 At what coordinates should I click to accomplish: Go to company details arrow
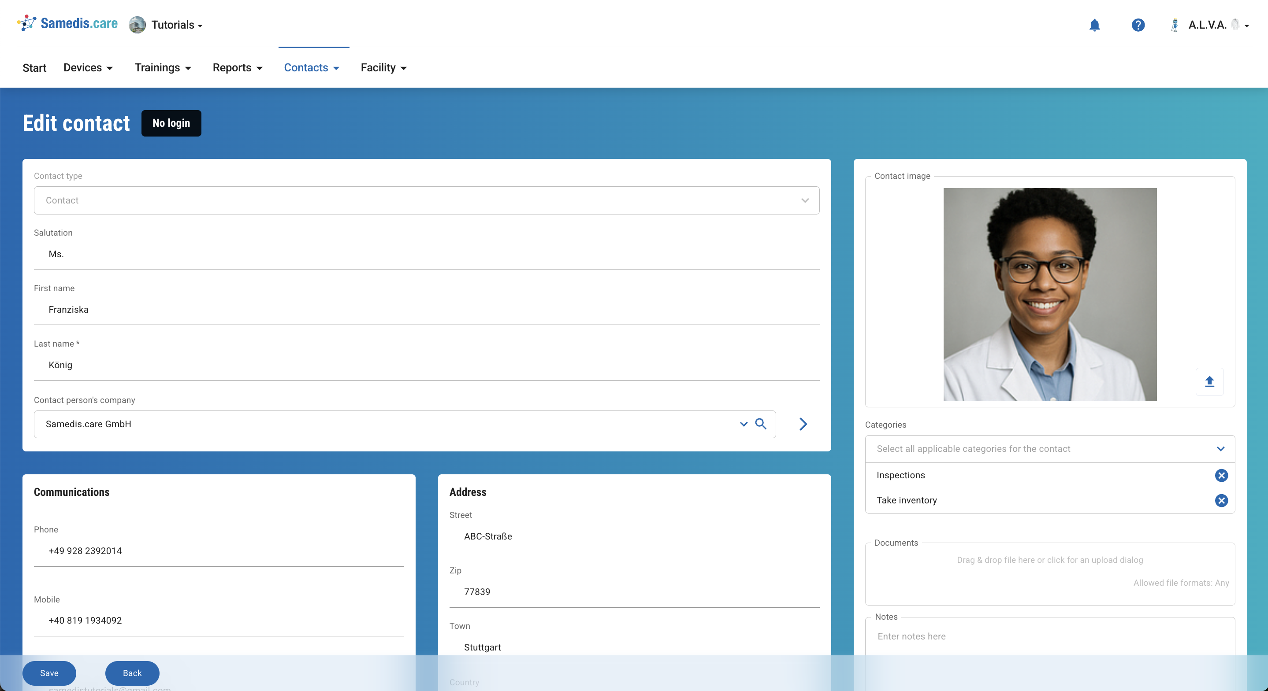tap(803, 424)
